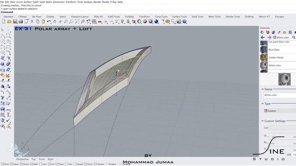Click the Materials search magnifier
The image size is (296, 166).
click(x=294, y=37)
